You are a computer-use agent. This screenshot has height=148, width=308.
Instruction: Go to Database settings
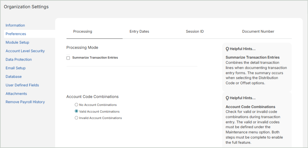pos(13,77)
